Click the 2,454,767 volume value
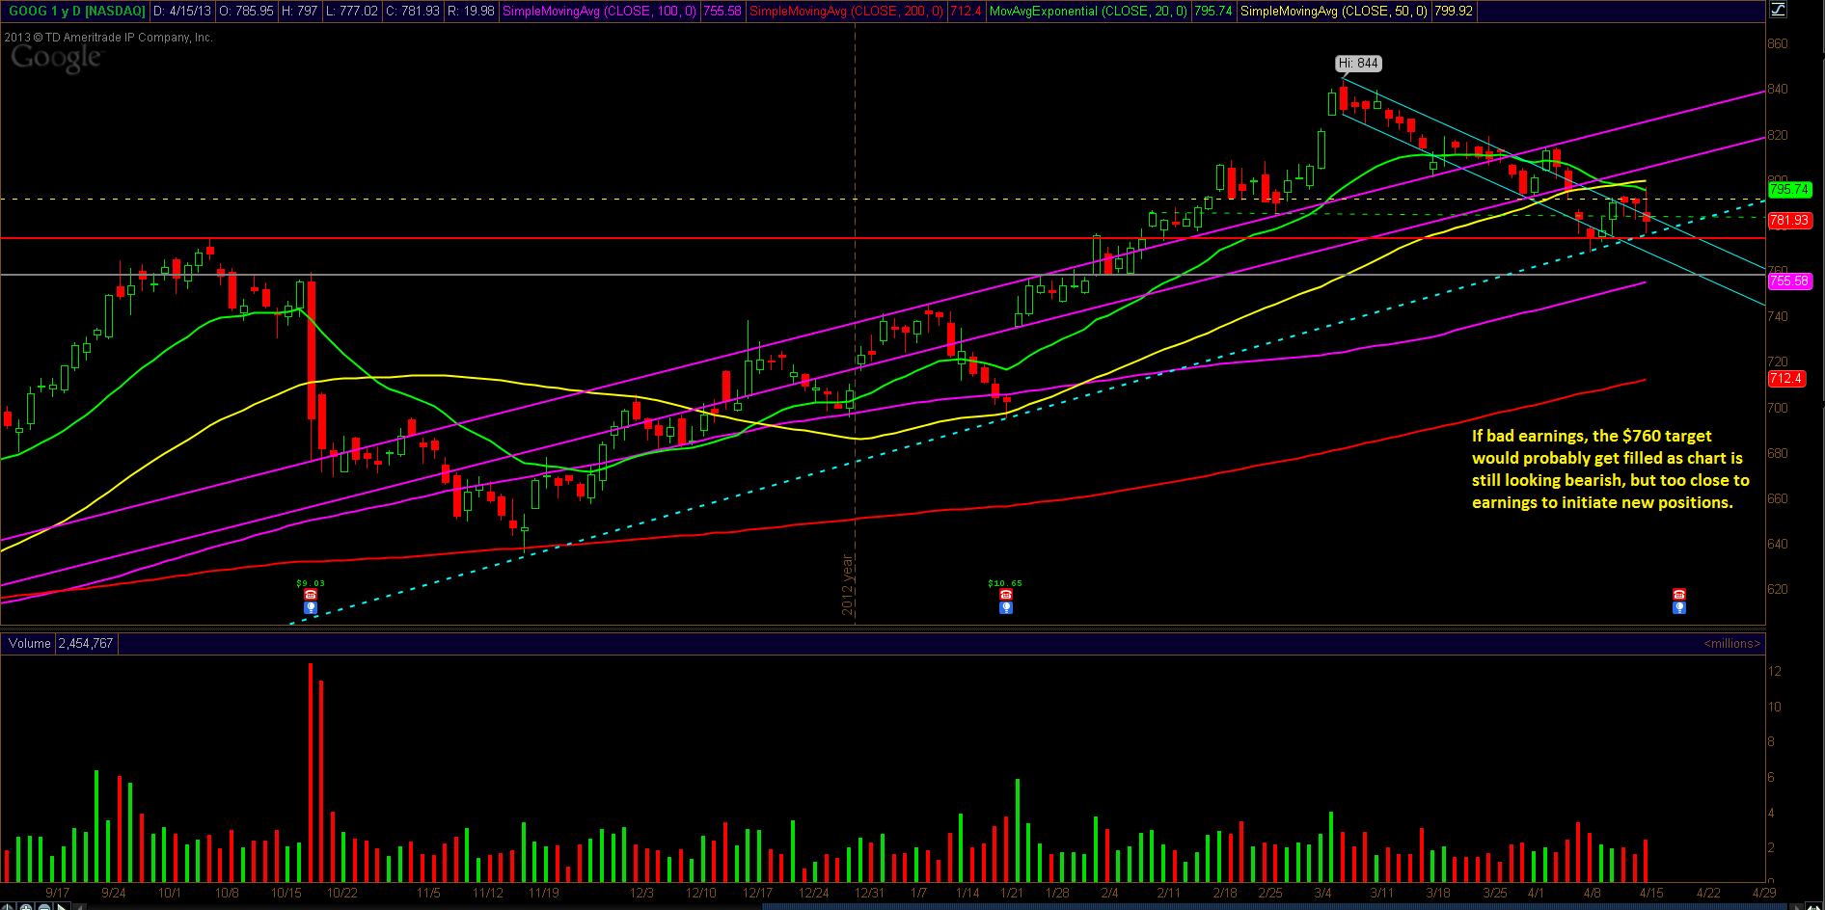Image resolution: width=1825 pixels, height=910 pixels. [x=86, y=643]
